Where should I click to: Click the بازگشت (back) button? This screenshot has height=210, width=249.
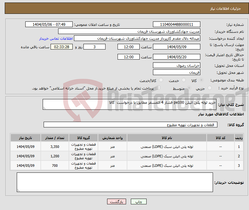click(117, 202)
